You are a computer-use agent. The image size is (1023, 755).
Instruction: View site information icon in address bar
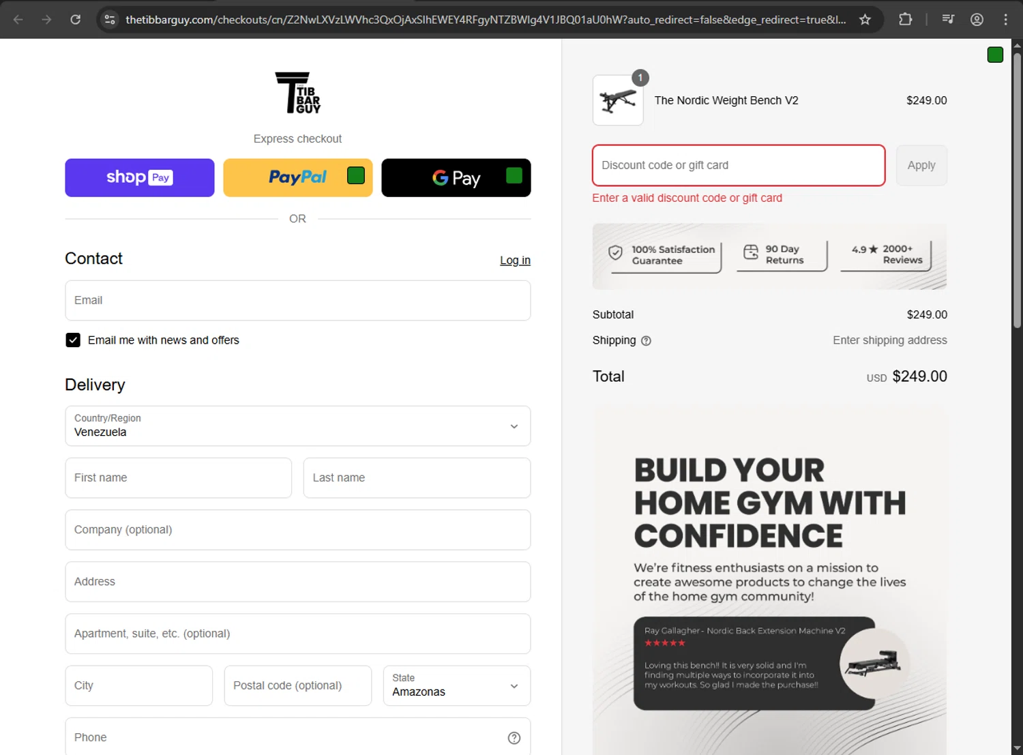point(110,19)
